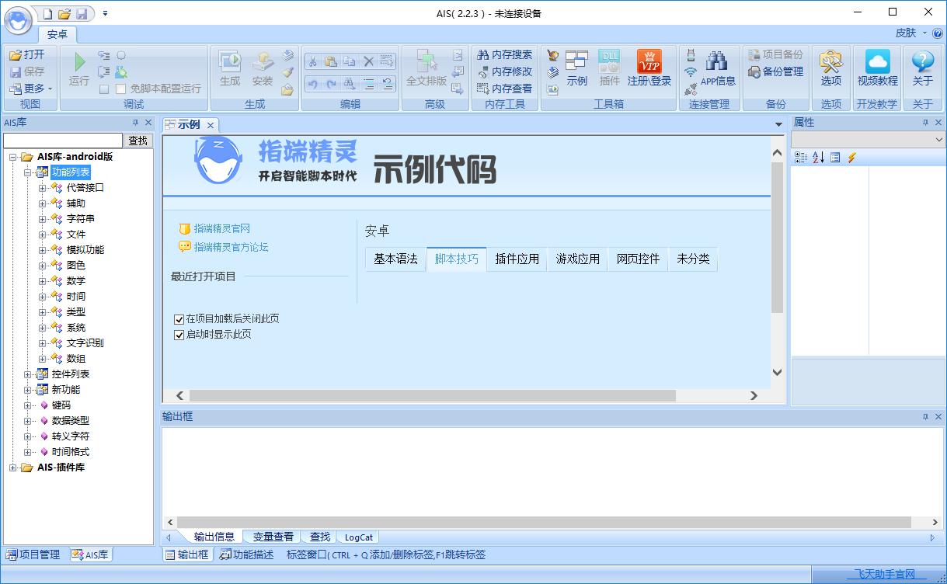Switch to the 基本语法 tab
Viewport: 947px width, 584px height.
(395, 259)
